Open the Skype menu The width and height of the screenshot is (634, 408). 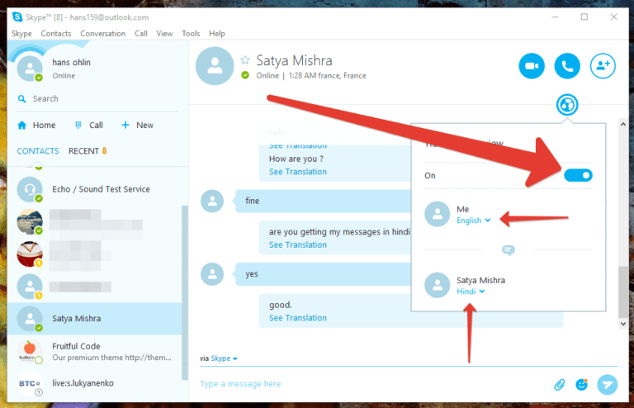tap(21, 34)
